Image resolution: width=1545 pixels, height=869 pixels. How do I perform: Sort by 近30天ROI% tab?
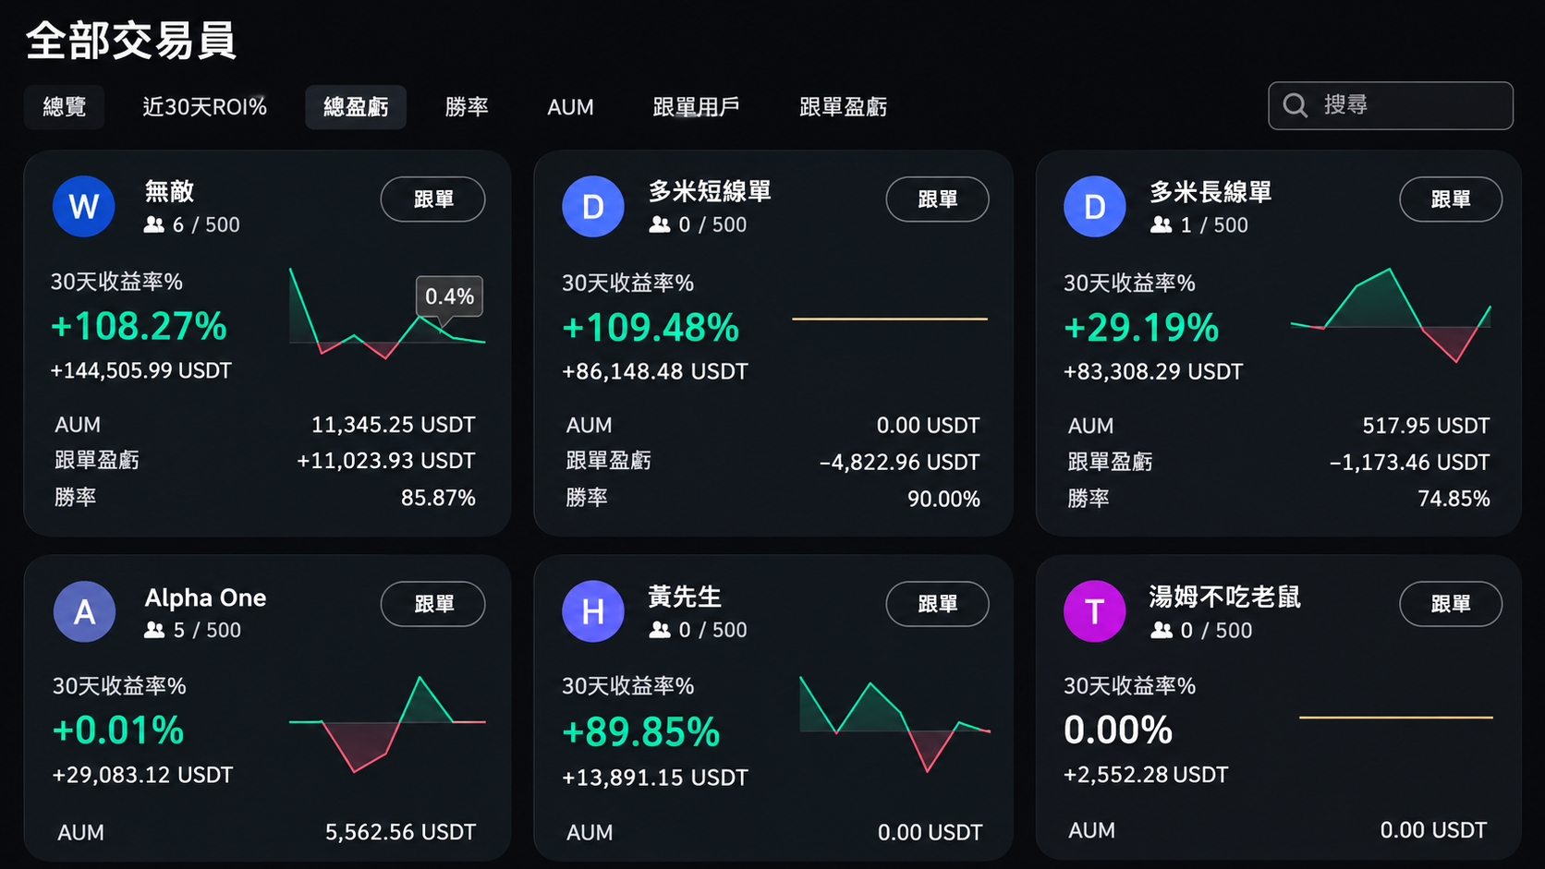click(204, 107)
